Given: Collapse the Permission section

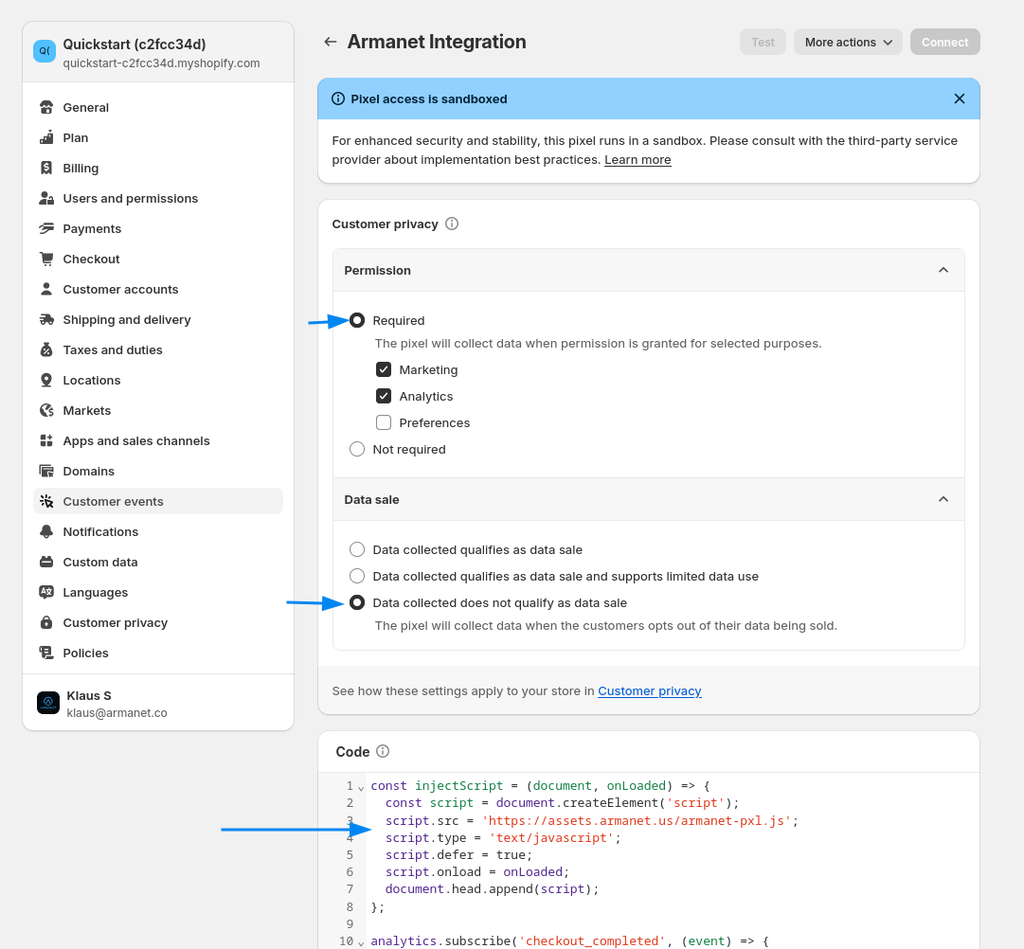Looking at the screenshot, I should click(943, 270).
